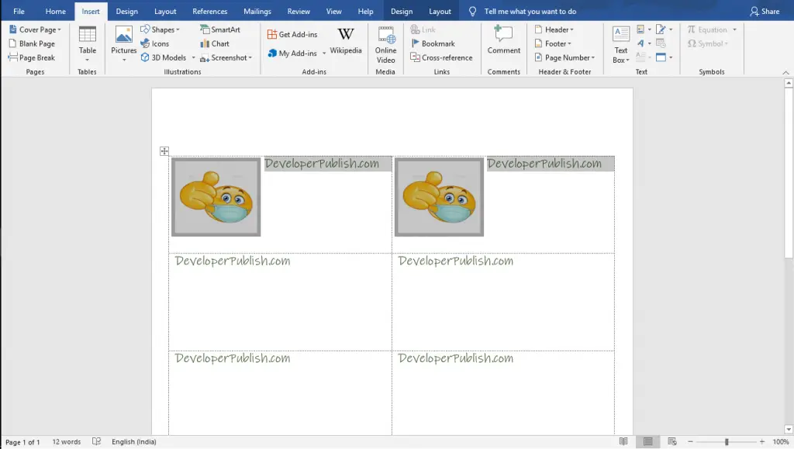Viewport: 794px width, 449px height.
Task: Open the Help tab
Action: (x=365, y=11)
